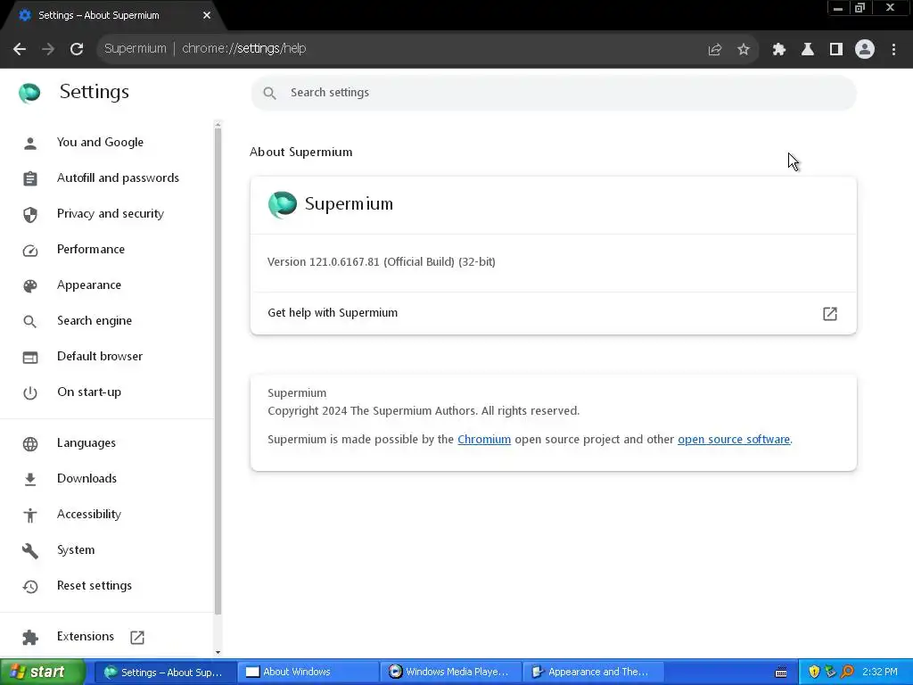Click the search magnifier in settings search
This screenshot has width=913, height=685.
coord(269,93)
